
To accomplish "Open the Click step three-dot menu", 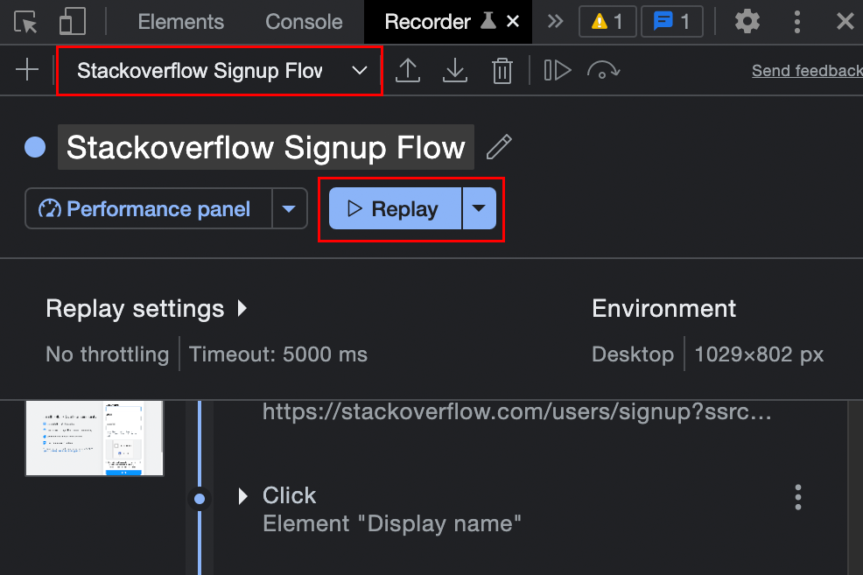I will point(797,497).
